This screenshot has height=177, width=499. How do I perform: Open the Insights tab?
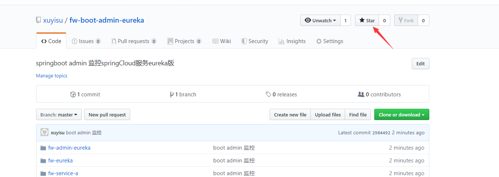pyautogui.click(x=292, y=41)
